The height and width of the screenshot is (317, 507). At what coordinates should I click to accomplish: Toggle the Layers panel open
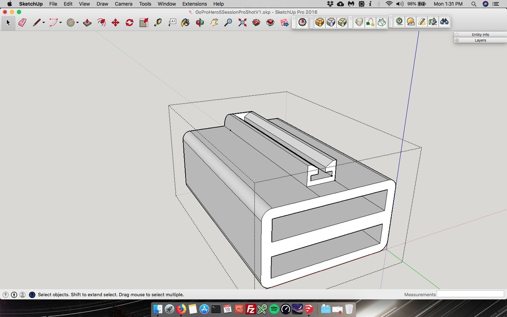(x=480, y=40)
